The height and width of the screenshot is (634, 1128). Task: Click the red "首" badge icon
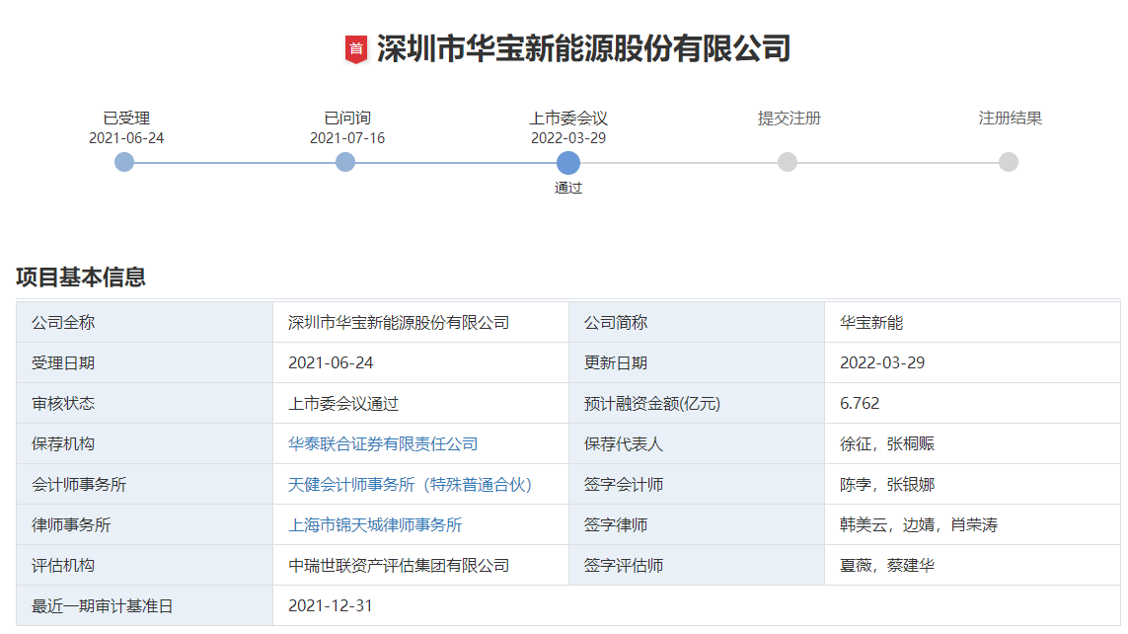[355, 44]
